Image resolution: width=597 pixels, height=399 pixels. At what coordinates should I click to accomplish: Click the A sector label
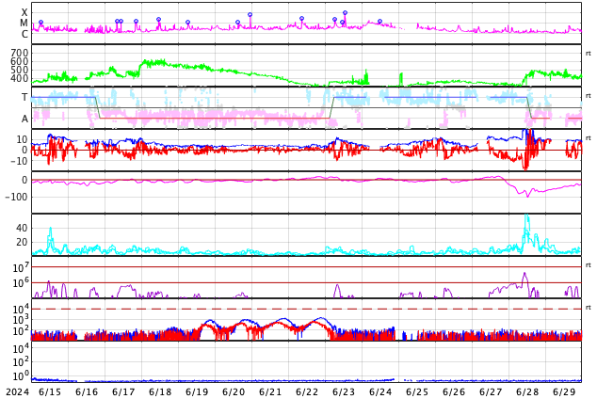tap(24, 120)
